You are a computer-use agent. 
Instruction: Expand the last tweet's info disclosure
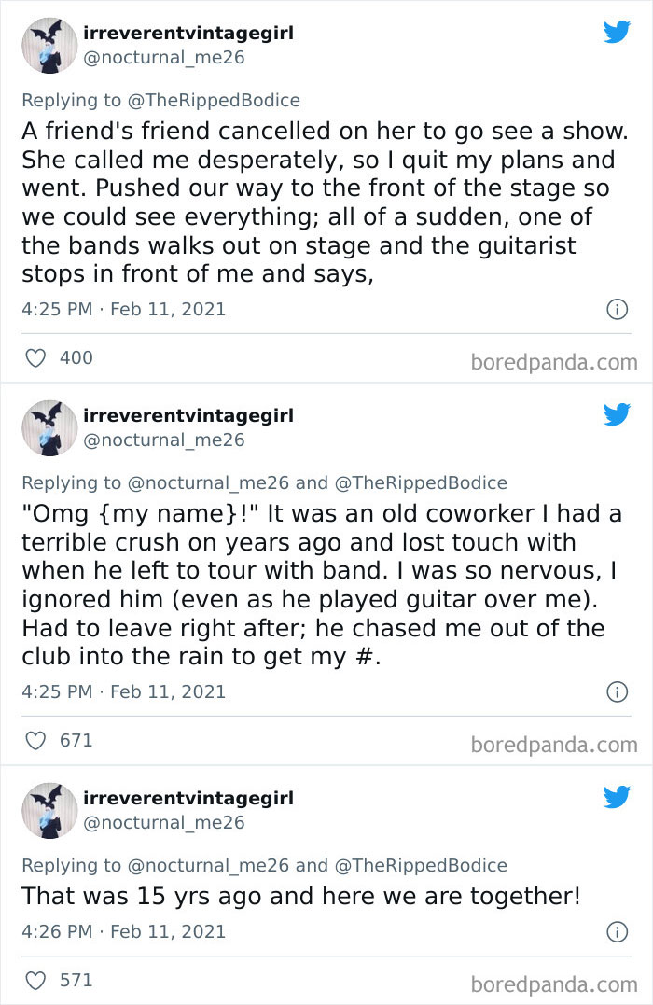coord(618,930)
